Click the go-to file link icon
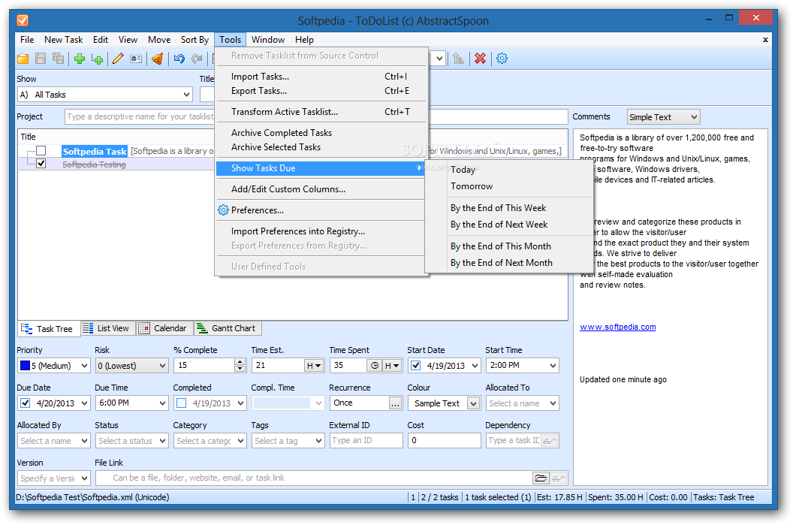The image size is (793, 525). coord(559,478)
